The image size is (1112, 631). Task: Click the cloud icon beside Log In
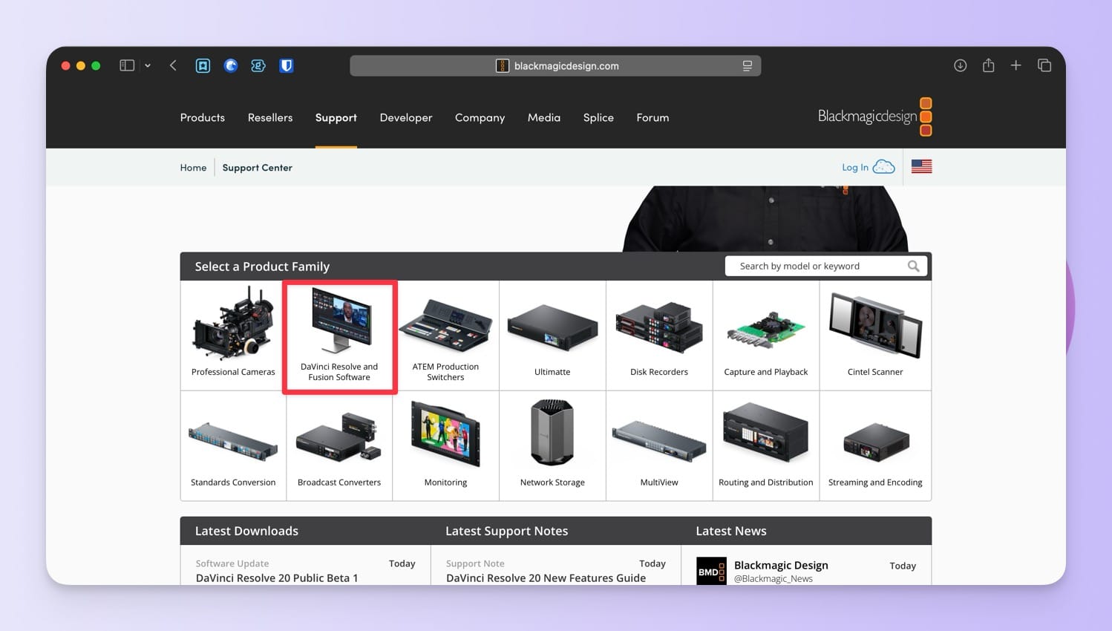pyautogui.click(x=883, y=167)
